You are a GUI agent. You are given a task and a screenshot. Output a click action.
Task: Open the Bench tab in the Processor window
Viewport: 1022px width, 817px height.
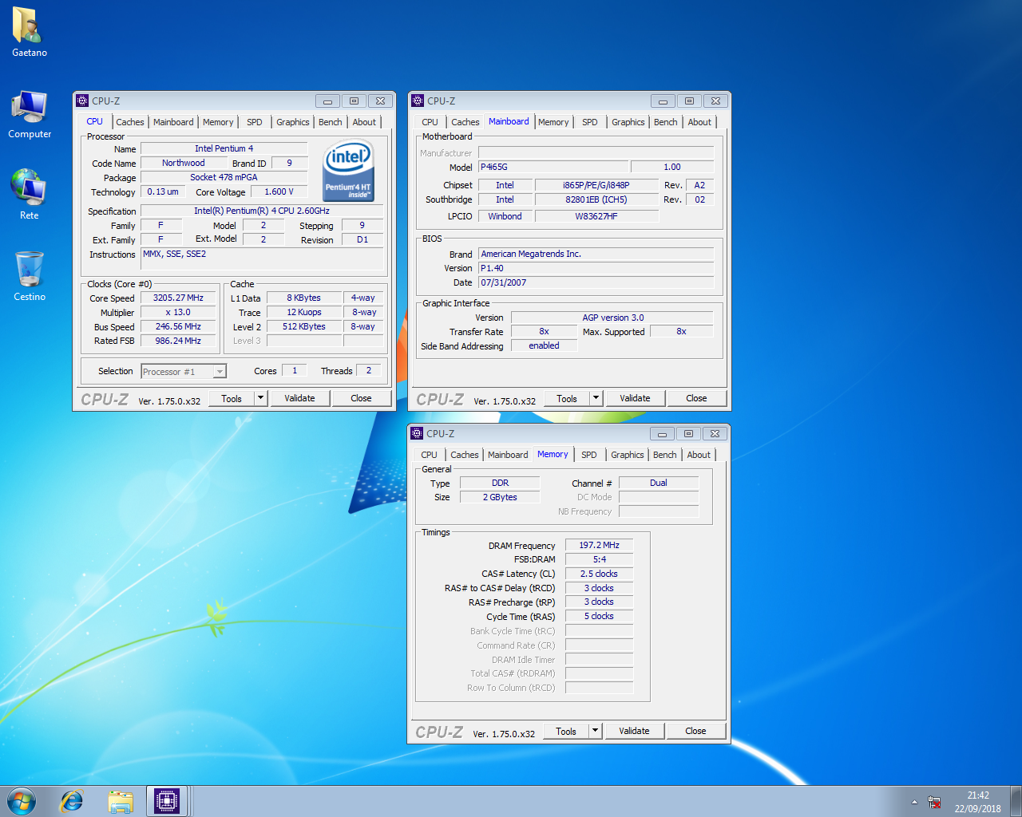[331, 122]
